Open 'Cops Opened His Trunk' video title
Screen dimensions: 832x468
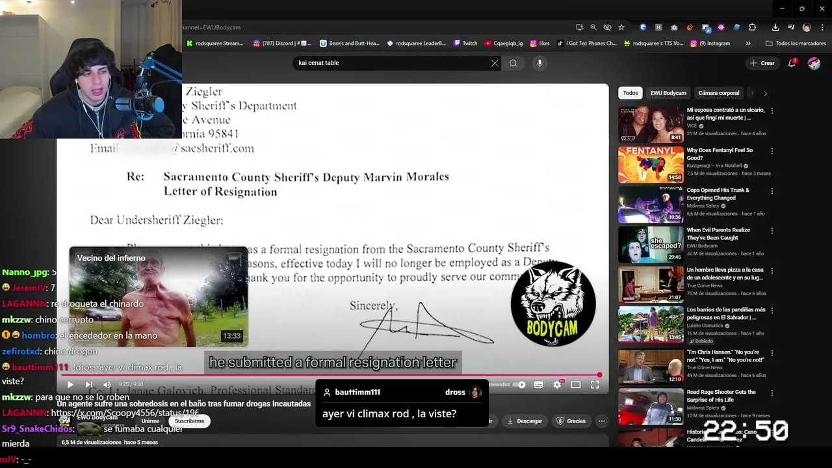[718, 194]
